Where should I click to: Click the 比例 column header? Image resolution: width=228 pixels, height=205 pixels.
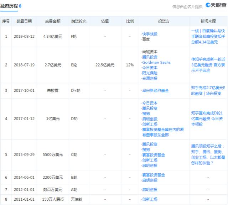coord(130,21)
